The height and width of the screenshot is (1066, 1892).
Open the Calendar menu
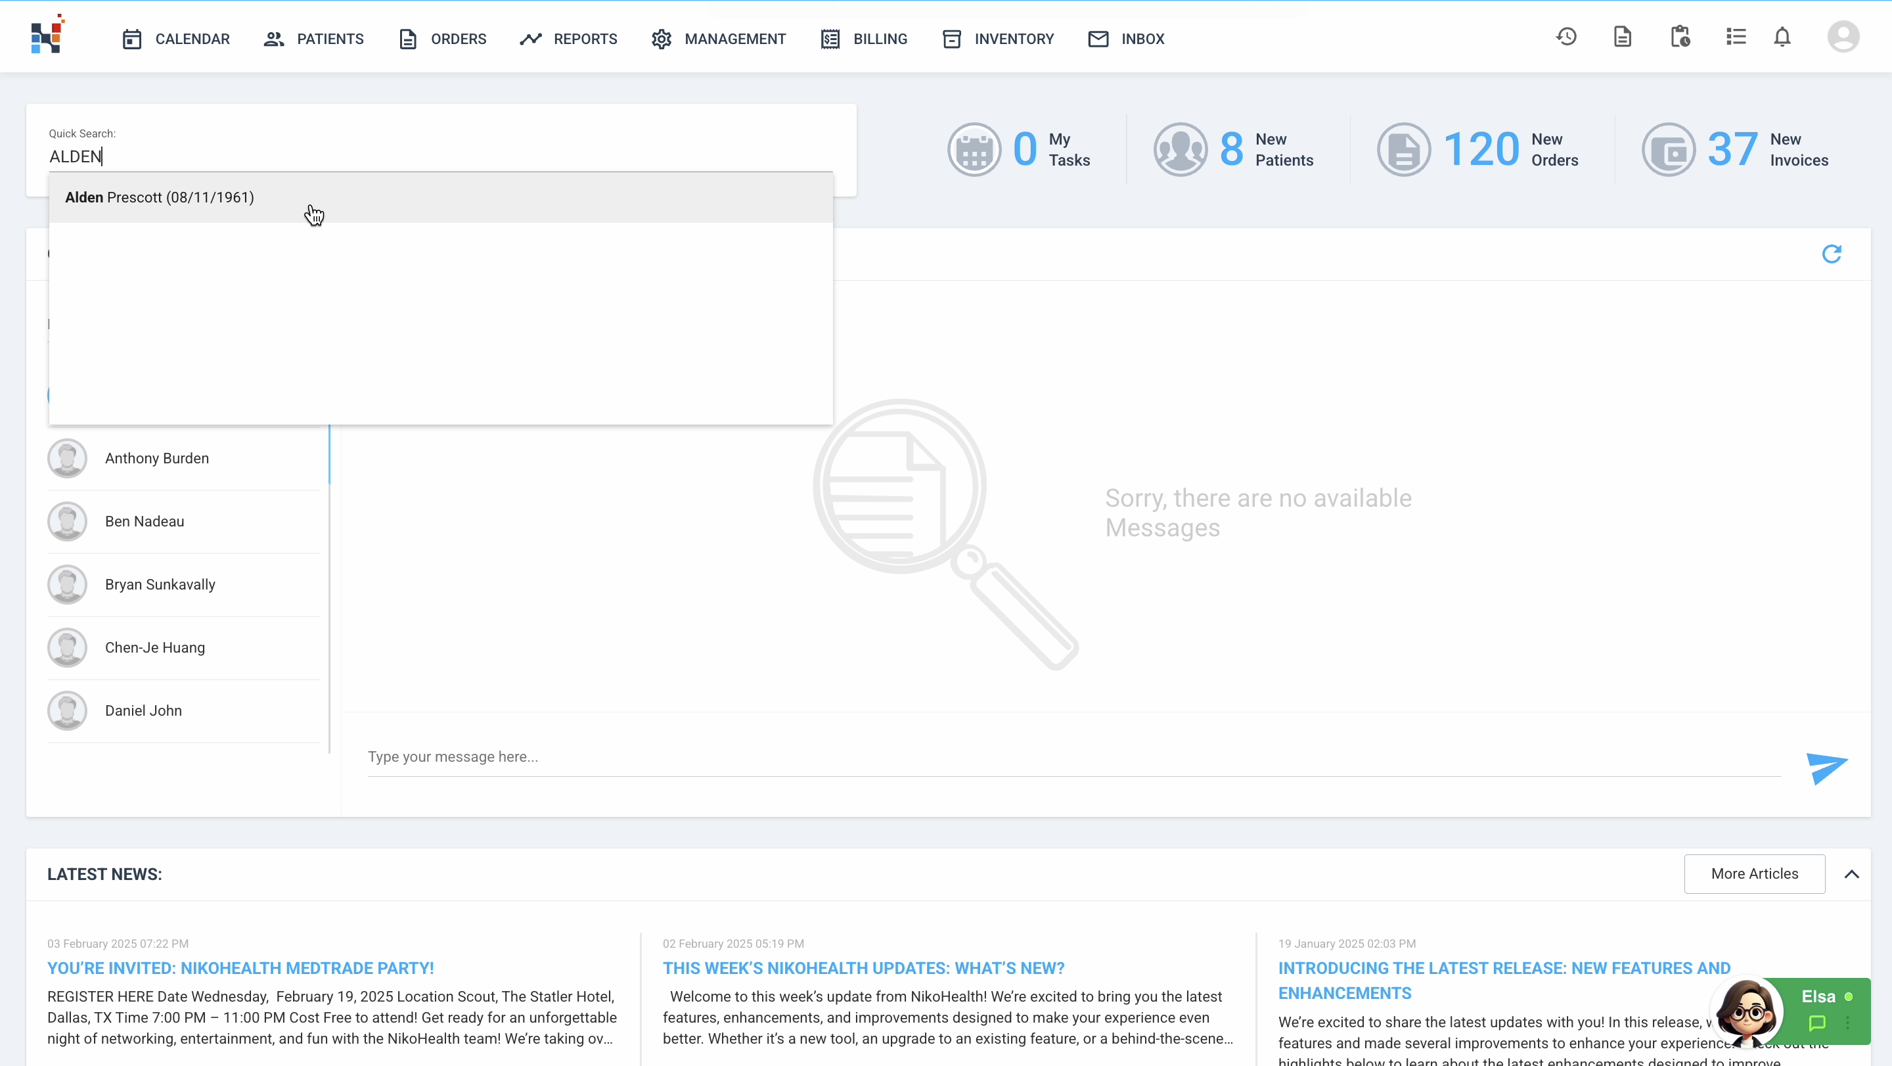(176, 39)
